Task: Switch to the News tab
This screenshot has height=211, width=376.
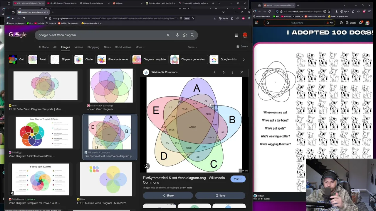Action: pos(107,47)
